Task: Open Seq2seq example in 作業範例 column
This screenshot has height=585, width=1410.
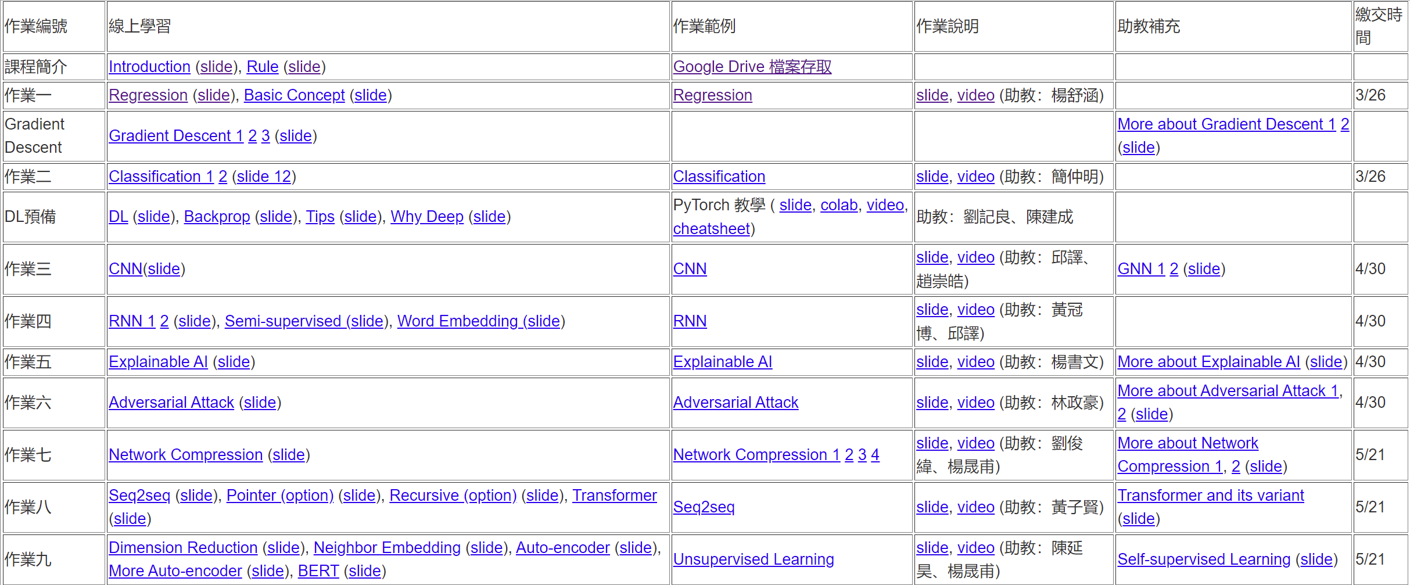Action: pos(704,507)
